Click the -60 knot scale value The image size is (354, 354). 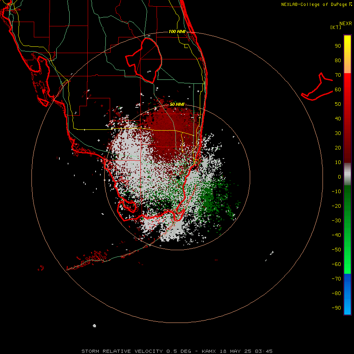pos(336,264)
